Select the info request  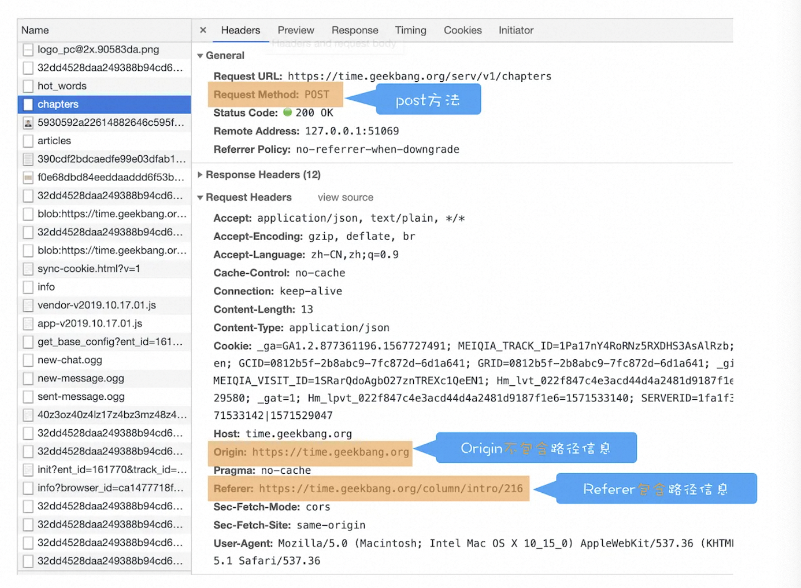(x=104, y=287)
